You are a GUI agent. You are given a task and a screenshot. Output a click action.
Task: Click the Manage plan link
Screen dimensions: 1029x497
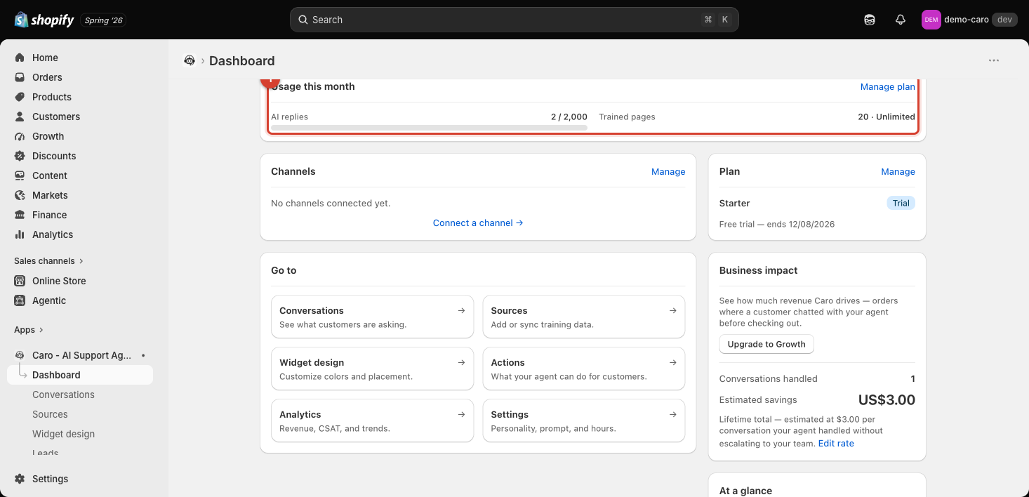tap(888, 87)
